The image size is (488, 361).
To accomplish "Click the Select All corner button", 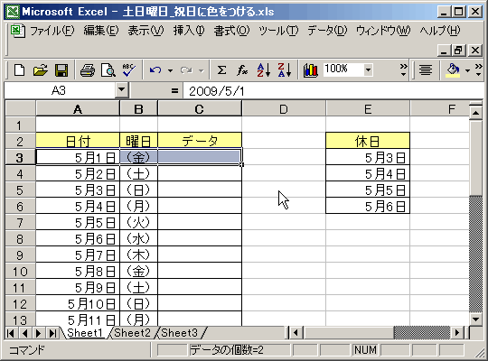I will pyautogui.click(x=20, y=109).
